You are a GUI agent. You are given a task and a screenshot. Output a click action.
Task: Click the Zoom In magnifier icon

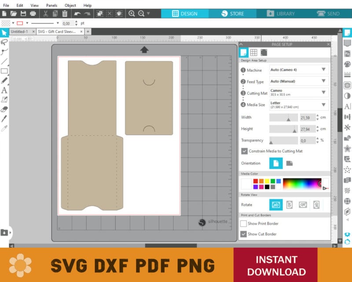[x=132, y=14]
